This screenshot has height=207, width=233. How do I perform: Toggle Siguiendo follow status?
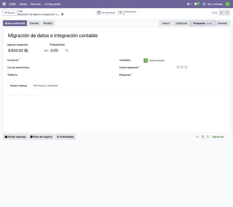(x=218, y=137)
